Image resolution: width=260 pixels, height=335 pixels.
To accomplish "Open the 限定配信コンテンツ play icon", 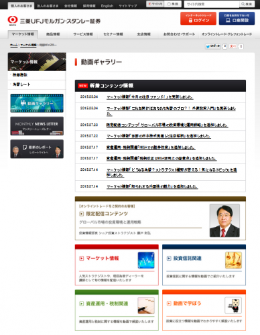I will [82, 214].
